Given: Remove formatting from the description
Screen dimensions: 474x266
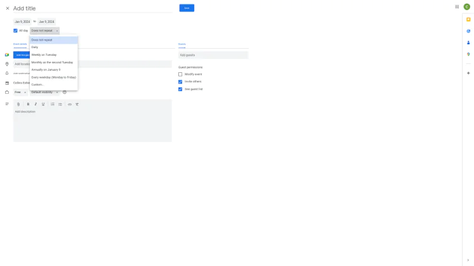Looking at the screenshot, I should pyautogui.click(x=77, y=104).
